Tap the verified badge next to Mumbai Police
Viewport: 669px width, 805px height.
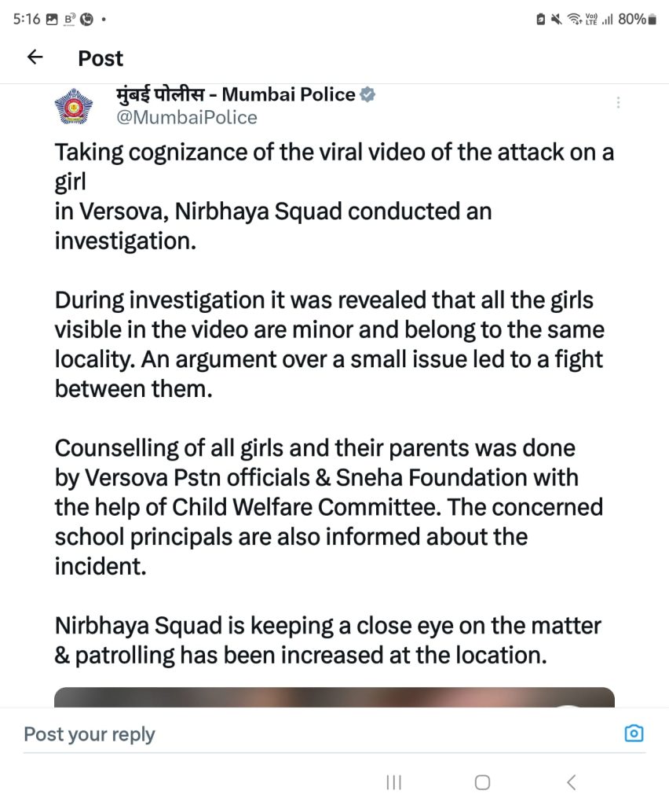(367, 94)
